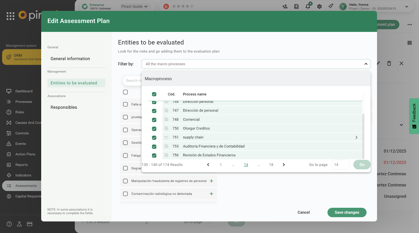Click the Save changes button

coord(347,213)
